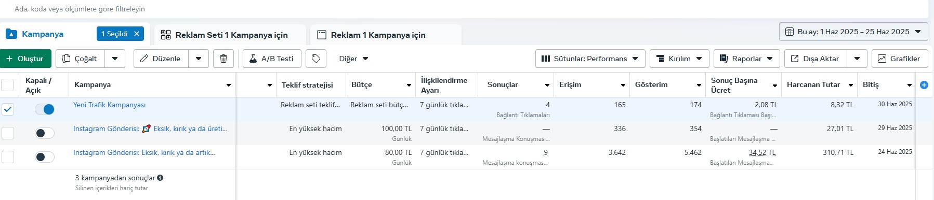Viewport: 934px width, 200px height.
Task: Click the 5.462 impressions value
Action: 693,152
